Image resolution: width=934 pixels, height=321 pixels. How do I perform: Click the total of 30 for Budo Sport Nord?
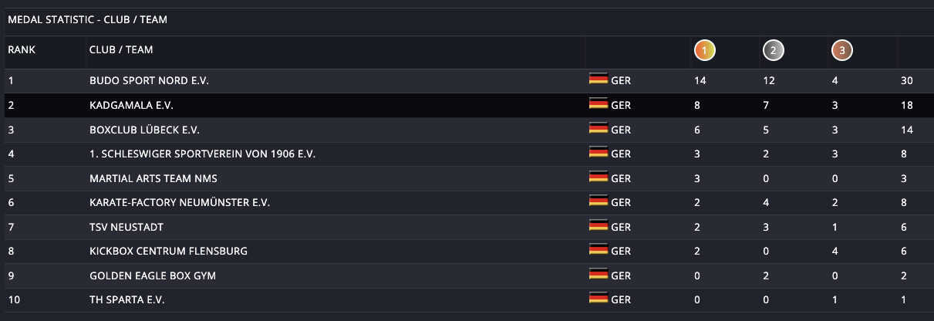click(x=907, y=80)
